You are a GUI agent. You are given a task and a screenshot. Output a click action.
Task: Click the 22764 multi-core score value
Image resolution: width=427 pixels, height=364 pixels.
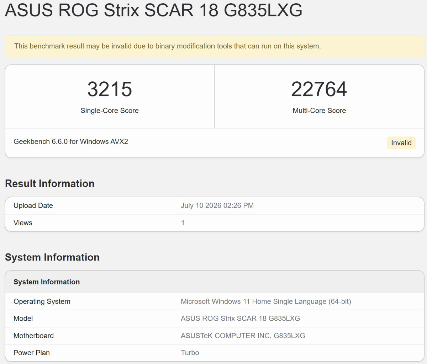tap(319, 89)
